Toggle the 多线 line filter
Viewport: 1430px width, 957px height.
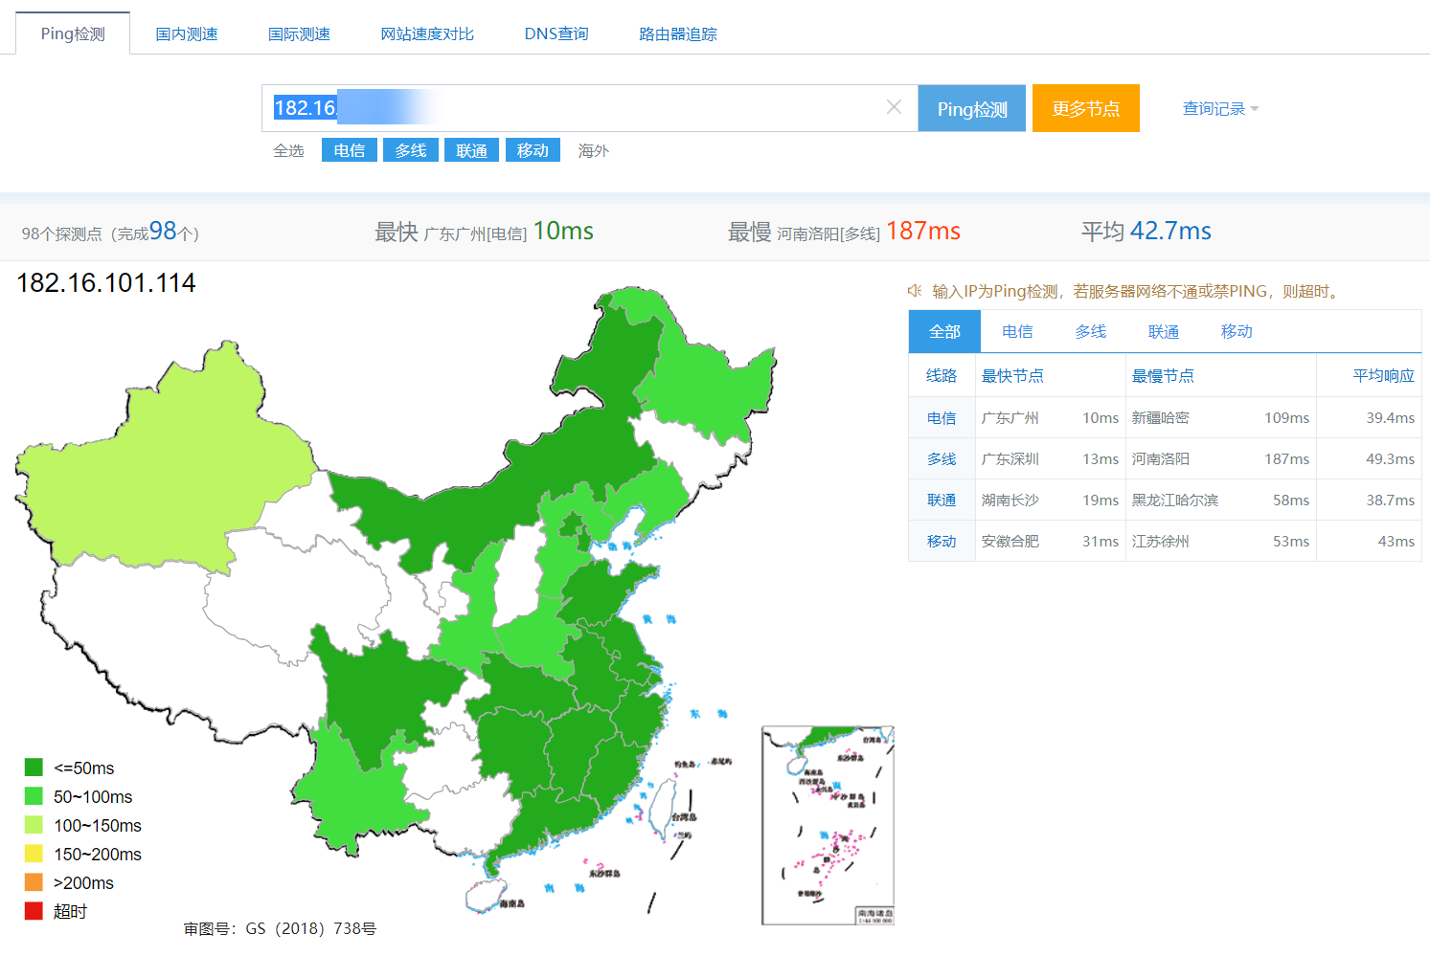(410, 150)
